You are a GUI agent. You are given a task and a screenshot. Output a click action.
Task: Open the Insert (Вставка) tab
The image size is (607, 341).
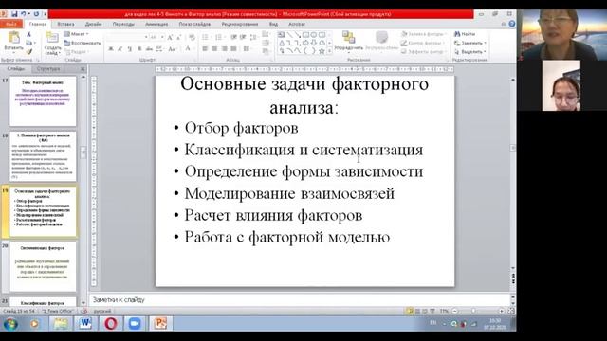(65, 24)
